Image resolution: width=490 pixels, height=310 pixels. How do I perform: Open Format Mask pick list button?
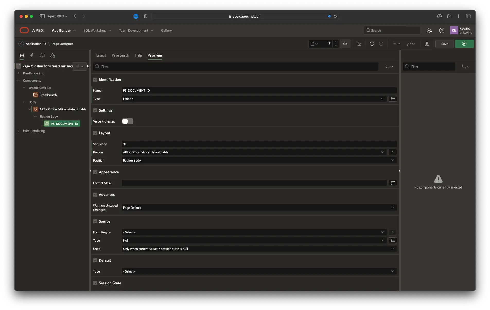pos(392,183)
